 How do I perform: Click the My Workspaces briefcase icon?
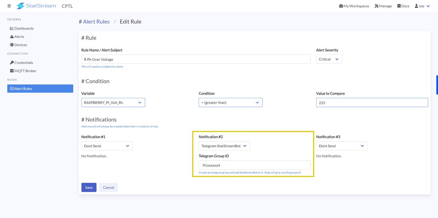[x=341, y=6]
